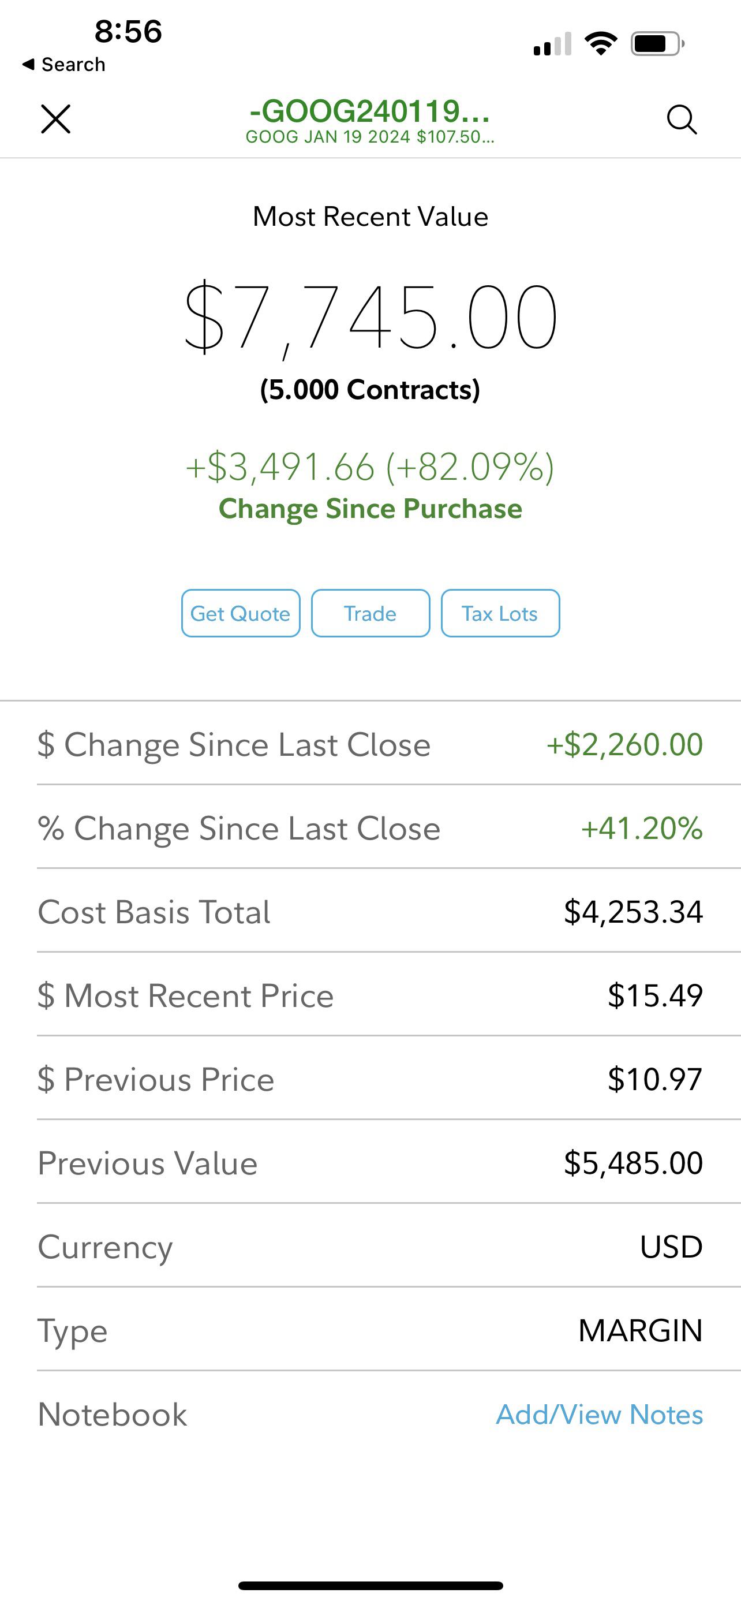The height and width of the screenshot is (1604, 741).
Task: Select the Cost Basis Total row
Action: tap(370, 912)
